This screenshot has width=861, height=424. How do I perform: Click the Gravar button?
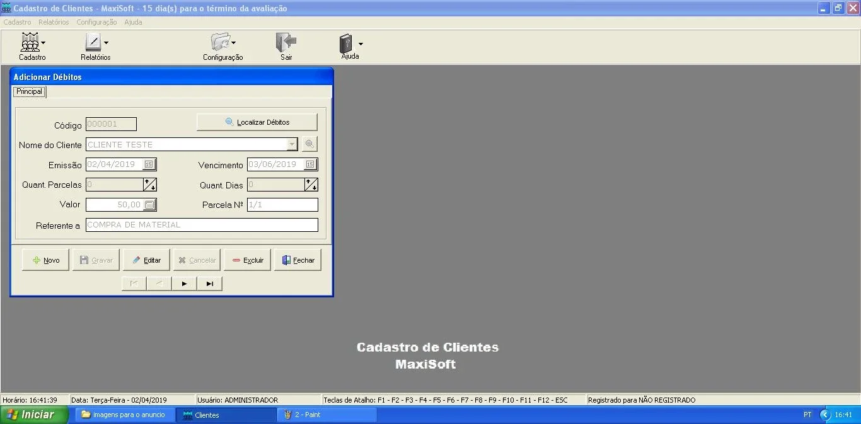coord(96,260)
